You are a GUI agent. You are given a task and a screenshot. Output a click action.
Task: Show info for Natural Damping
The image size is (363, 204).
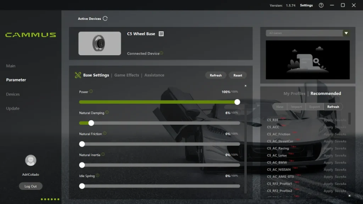tap(107, 113)
